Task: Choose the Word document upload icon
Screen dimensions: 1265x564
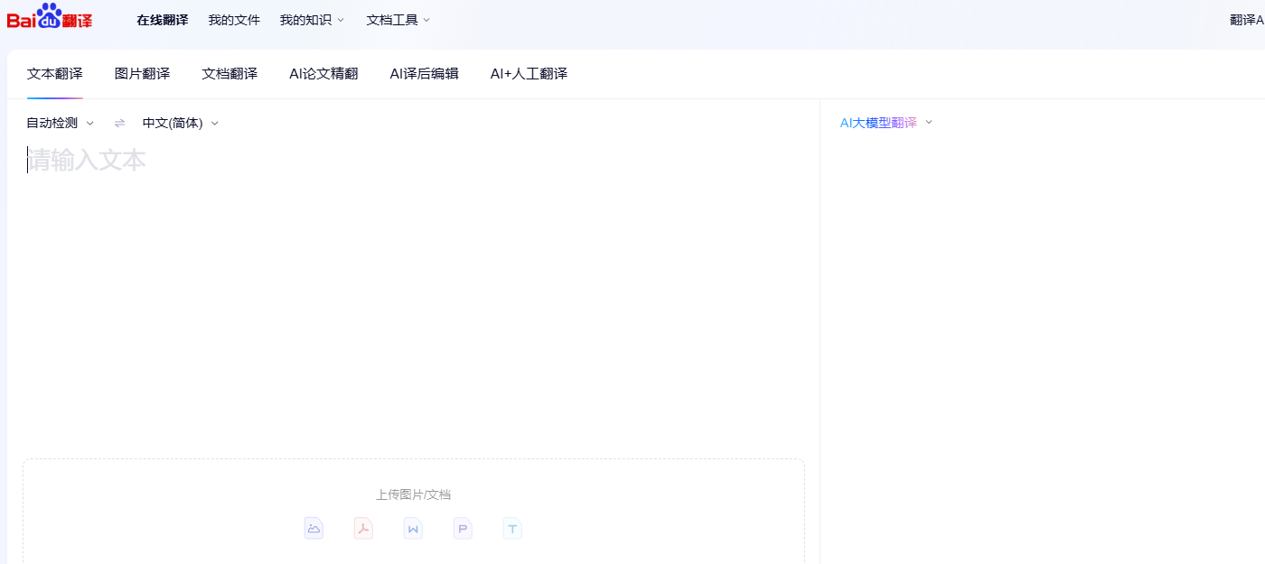Action: 413,528
